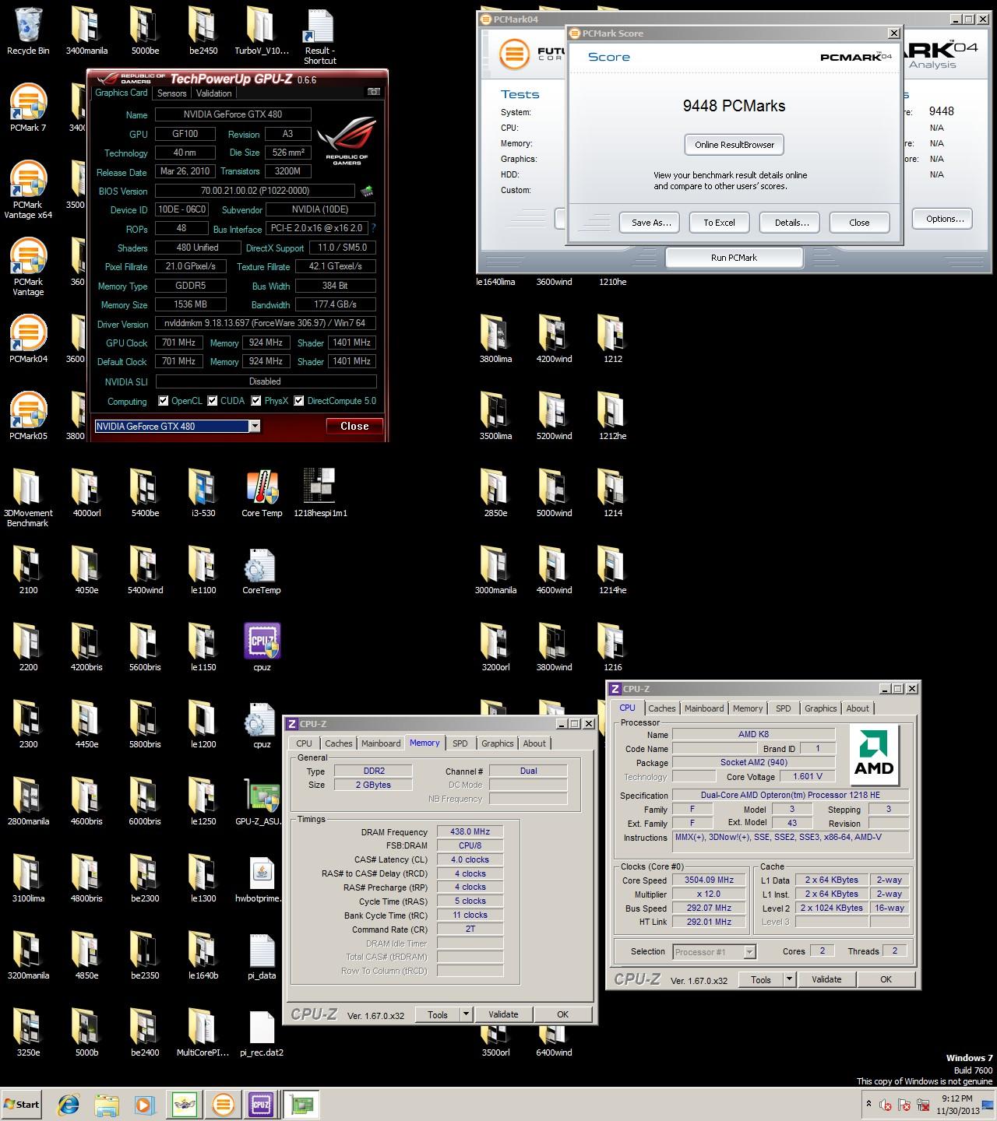Toggle the DirectCompute 5.0 checkbox

[x=299, y=401]
